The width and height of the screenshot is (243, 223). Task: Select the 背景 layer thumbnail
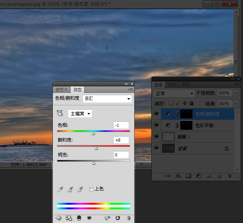(x=168, y=148)
